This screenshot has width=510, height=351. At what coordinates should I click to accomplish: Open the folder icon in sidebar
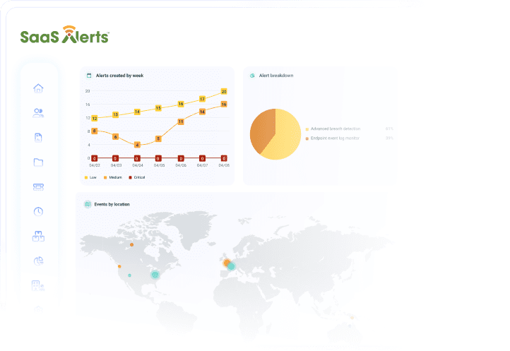pos(38,162)
